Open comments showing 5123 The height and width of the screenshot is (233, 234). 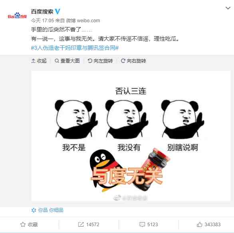[149, 224]
